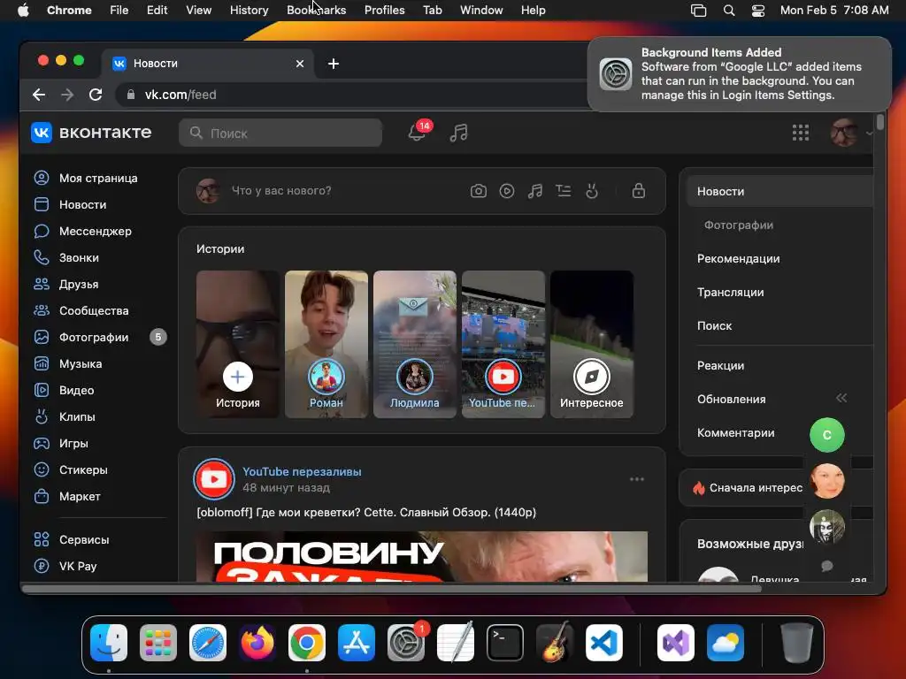The image size is (906, 679).
Task: Open the VK services grid icon
Action: [800, 133]
